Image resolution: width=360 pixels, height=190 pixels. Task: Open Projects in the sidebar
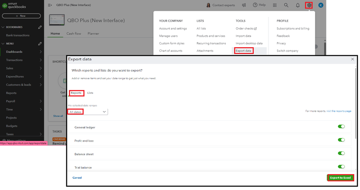point(11,118)
